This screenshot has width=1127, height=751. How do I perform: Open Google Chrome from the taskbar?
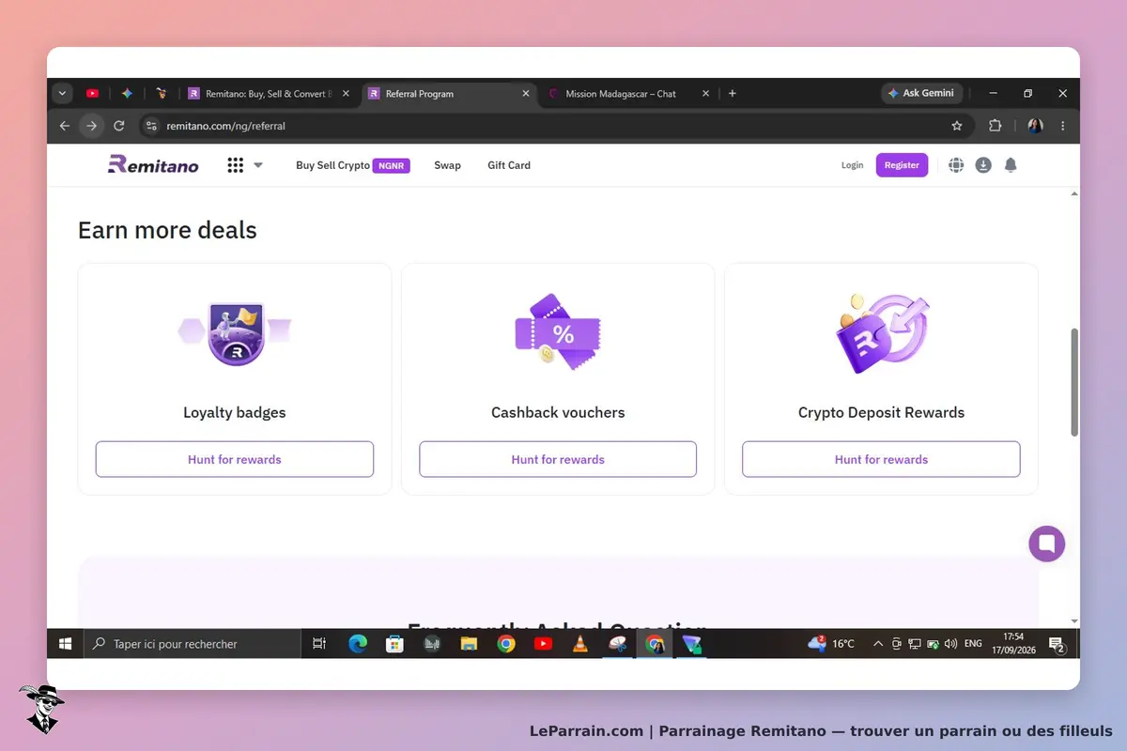[506, 644]
